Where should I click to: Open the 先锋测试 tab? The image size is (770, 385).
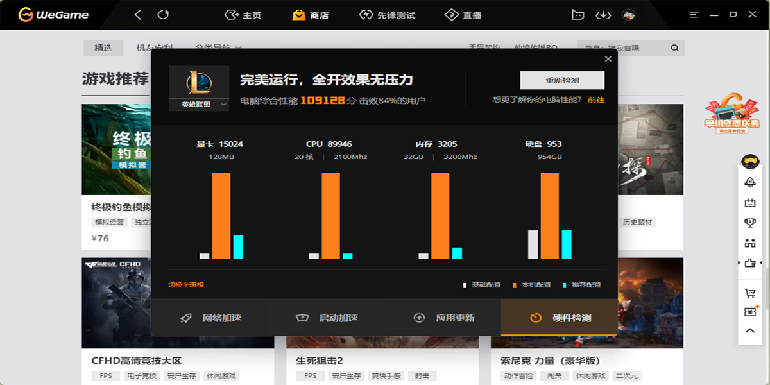(x=388, y=15)
